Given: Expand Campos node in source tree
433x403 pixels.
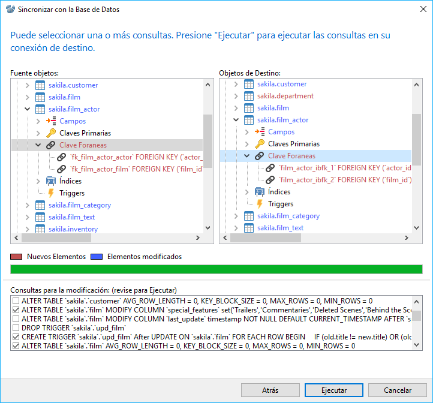Looking at the screenshot, I should pos(38,121).
